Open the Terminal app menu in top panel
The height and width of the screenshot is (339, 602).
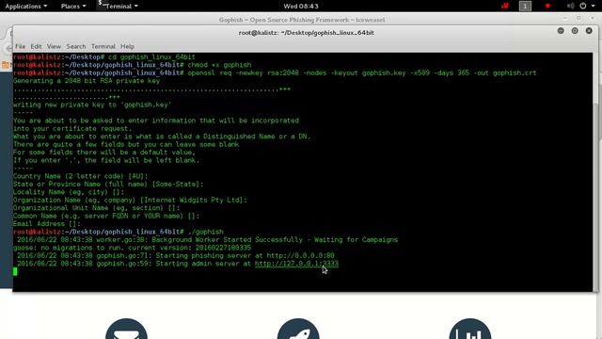(118, 7)
